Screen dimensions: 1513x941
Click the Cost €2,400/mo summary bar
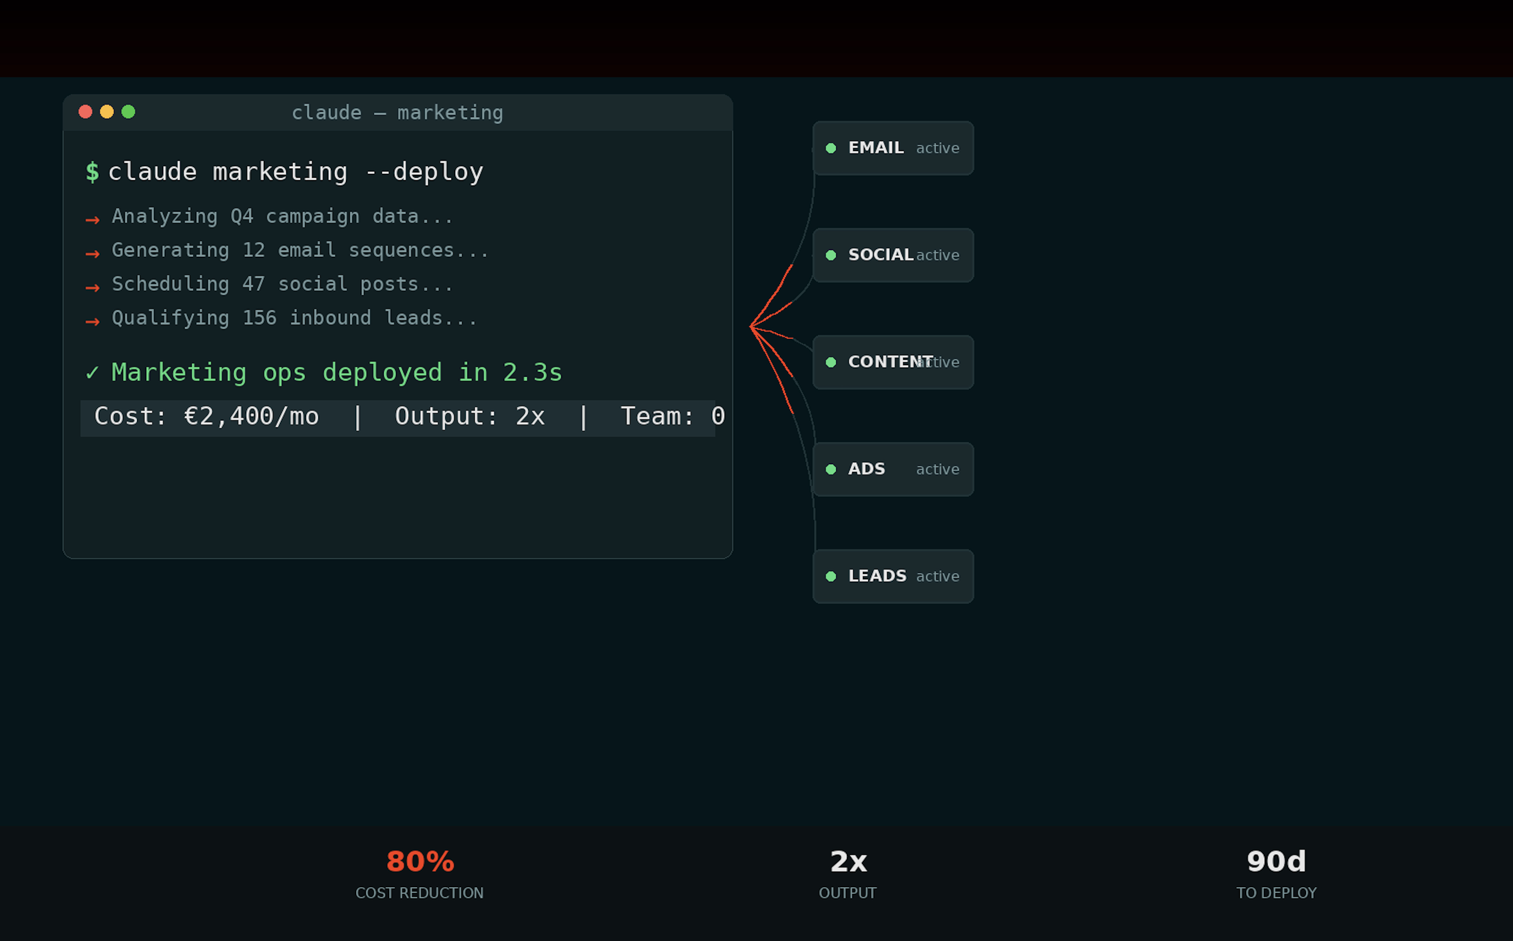tap(397, 417)
